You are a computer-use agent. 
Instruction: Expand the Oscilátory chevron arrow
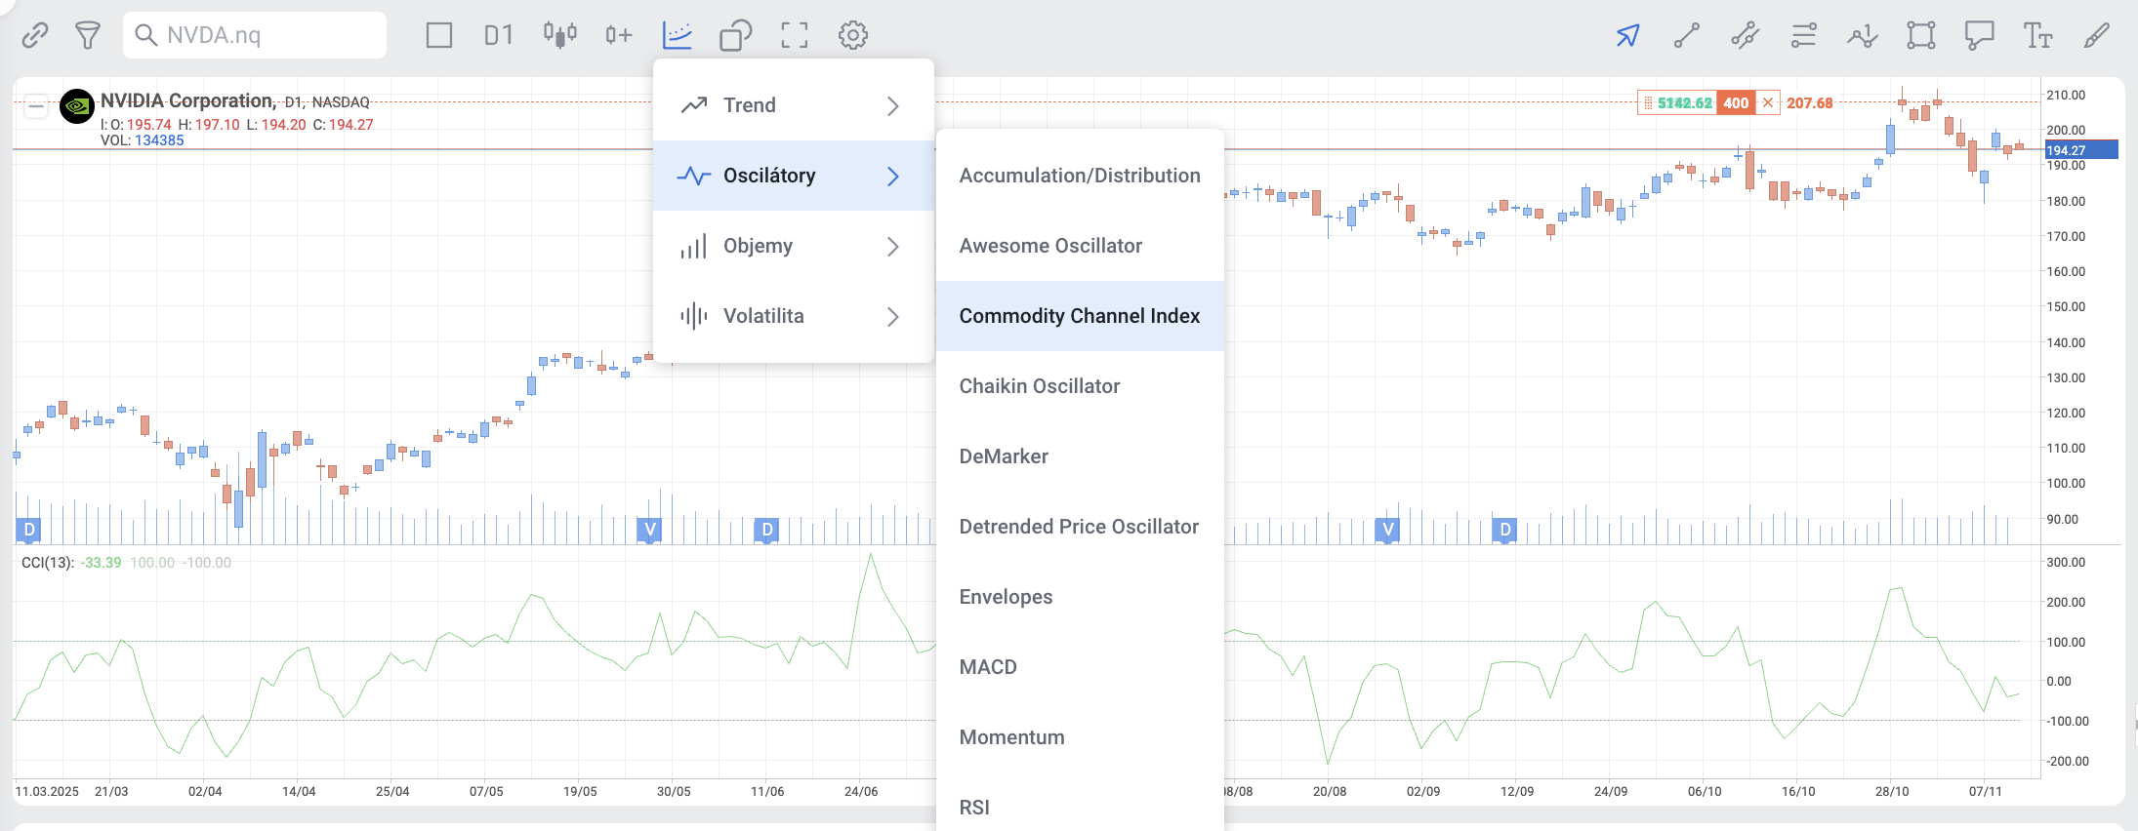point(893,176)
